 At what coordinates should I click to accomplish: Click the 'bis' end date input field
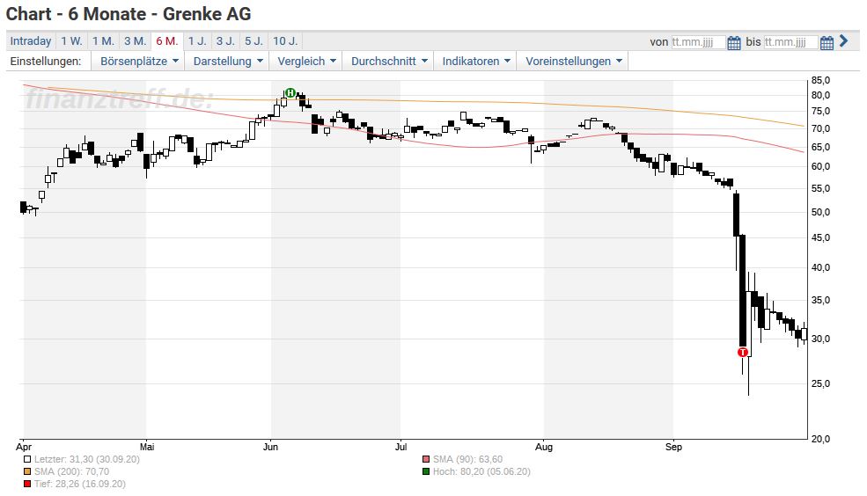790,42
